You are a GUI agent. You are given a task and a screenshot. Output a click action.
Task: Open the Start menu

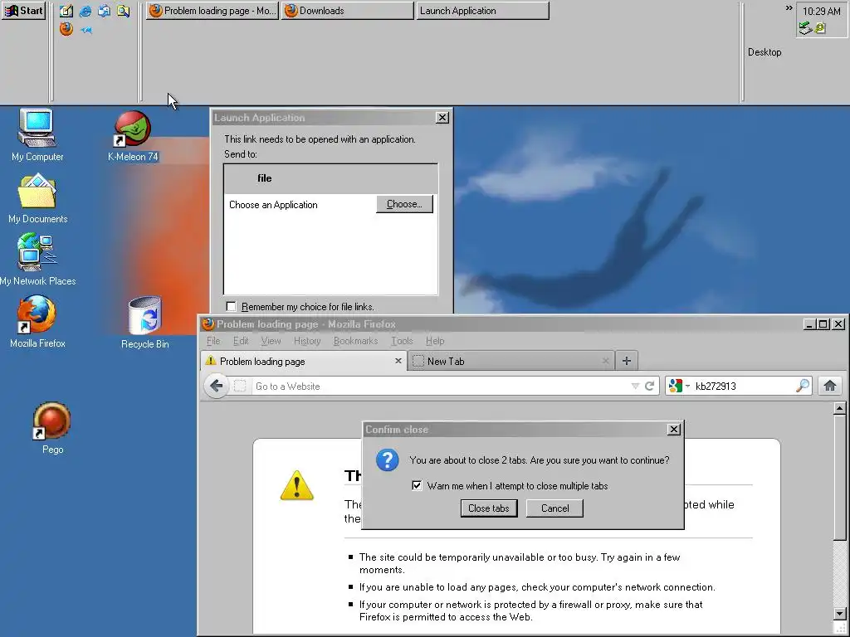pos(23,10)
